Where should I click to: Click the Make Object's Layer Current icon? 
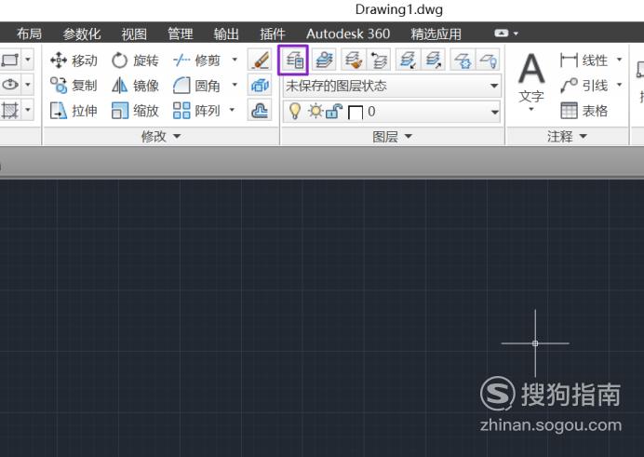tap(324, 60)
